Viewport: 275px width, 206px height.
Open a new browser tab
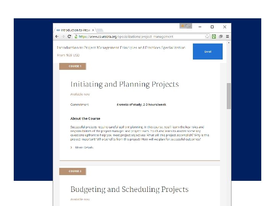click(100, 30)
